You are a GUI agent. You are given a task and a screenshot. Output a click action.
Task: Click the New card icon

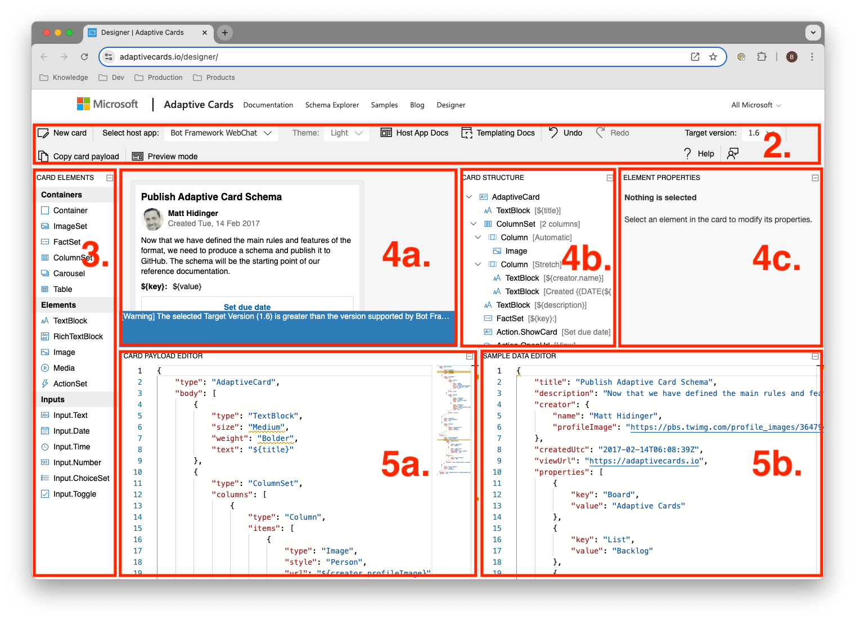pyautogui.click(x=43, y=133)
